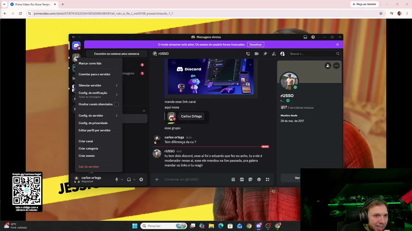Open headphone output options dropdown arrow
The image size is (412, 231).
pos(134,180)
